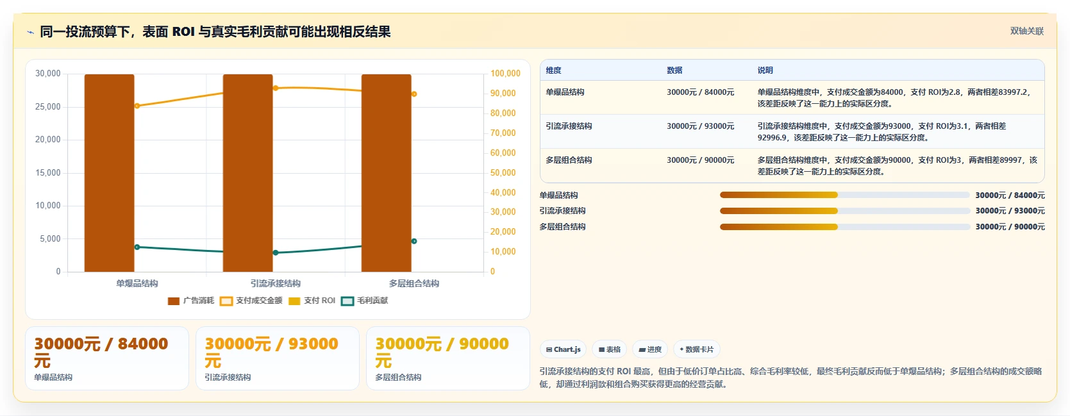Viewport: 1070px width, 416px height.
Task: Click the 数据卡片 chip
Action: [696, 349]
